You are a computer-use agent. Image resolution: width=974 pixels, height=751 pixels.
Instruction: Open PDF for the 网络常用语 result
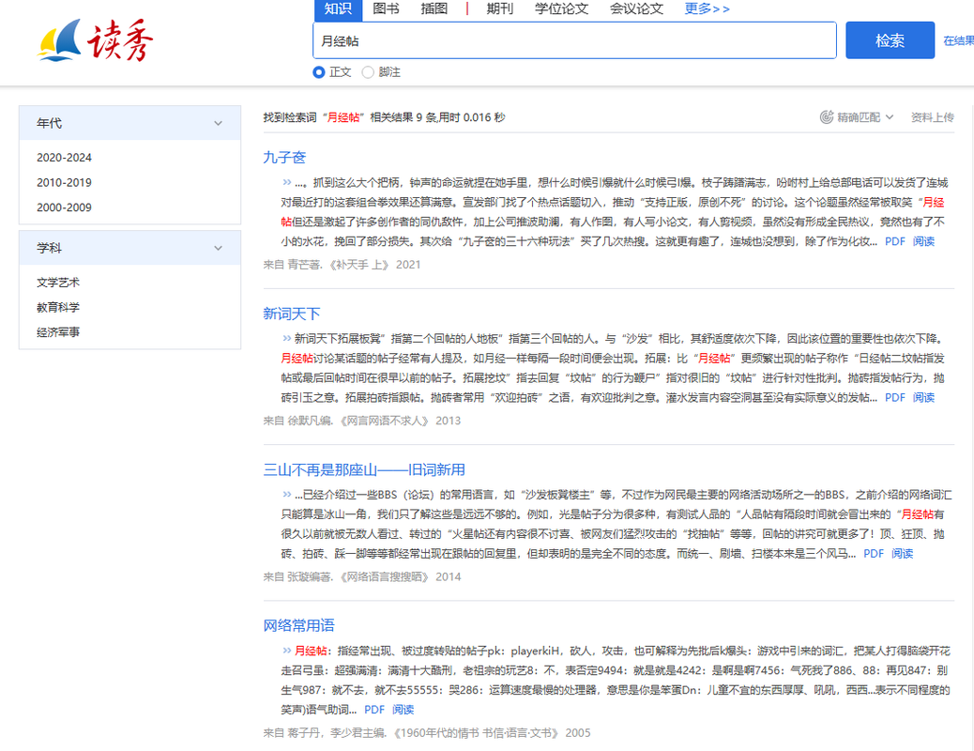[374, 710]
